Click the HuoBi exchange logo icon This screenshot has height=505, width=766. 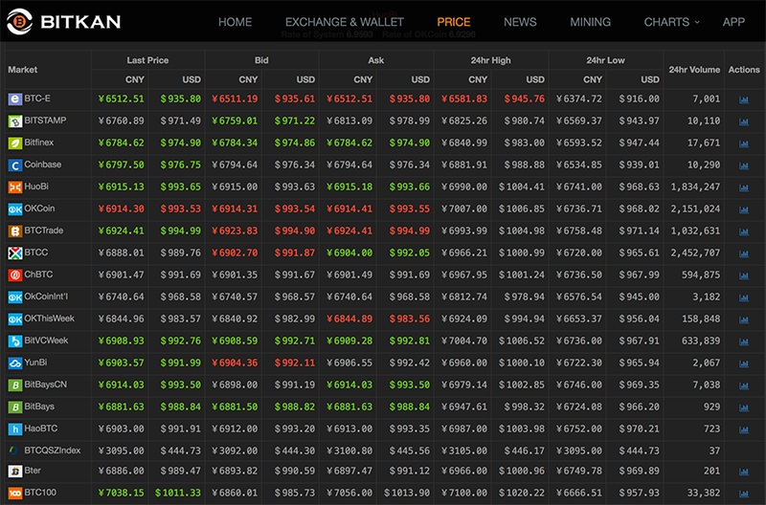pyautogui.click(x=14, y=187)
